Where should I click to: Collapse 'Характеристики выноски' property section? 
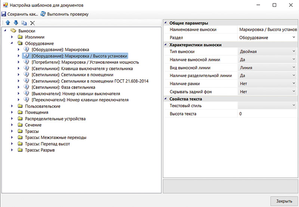click(166, 45)
